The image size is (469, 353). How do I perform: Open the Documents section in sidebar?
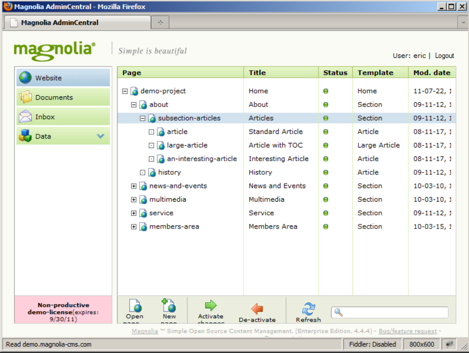63,97
